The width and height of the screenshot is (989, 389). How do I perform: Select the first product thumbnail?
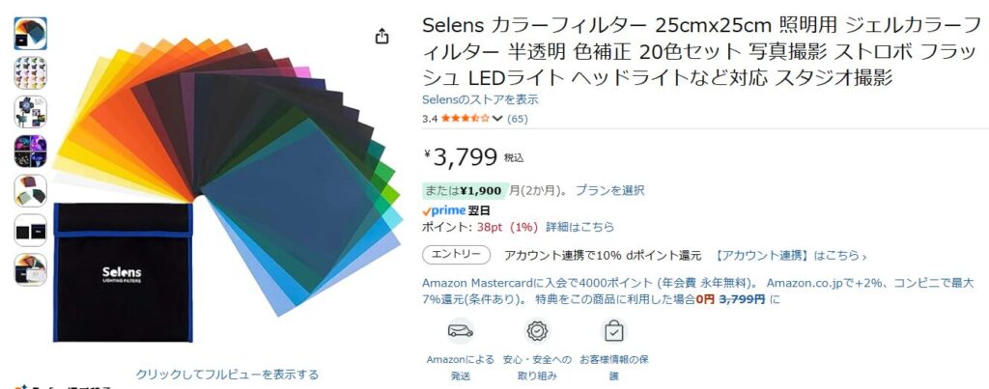(31, 35)
